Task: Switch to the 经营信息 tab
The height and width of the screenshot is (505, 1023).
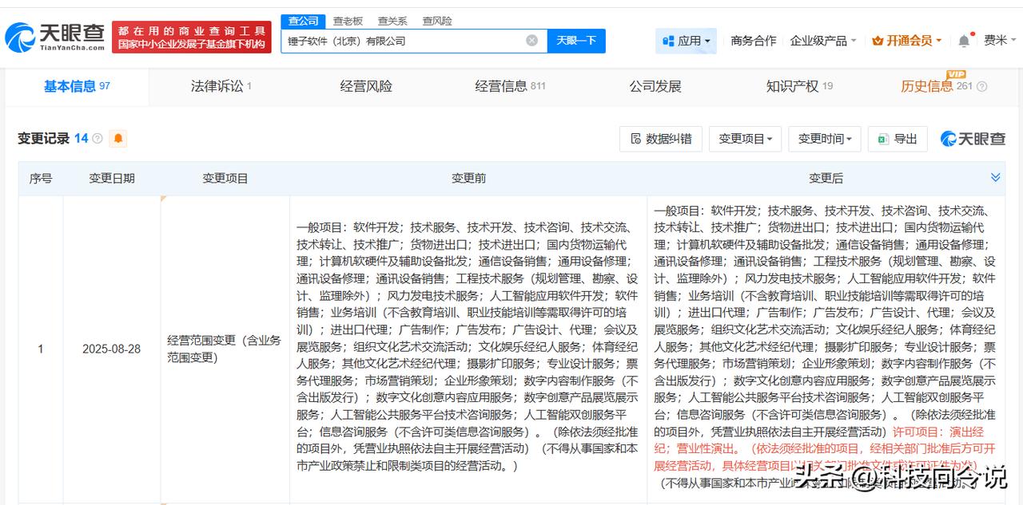Action: pos(510,86)
